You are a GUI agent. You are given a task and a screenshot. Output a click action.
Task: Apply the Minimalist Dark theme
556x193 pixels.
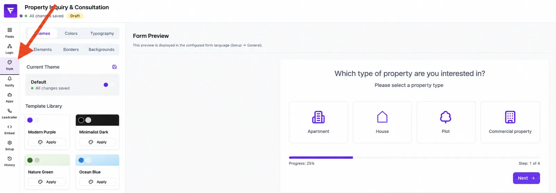coord(97,142)
